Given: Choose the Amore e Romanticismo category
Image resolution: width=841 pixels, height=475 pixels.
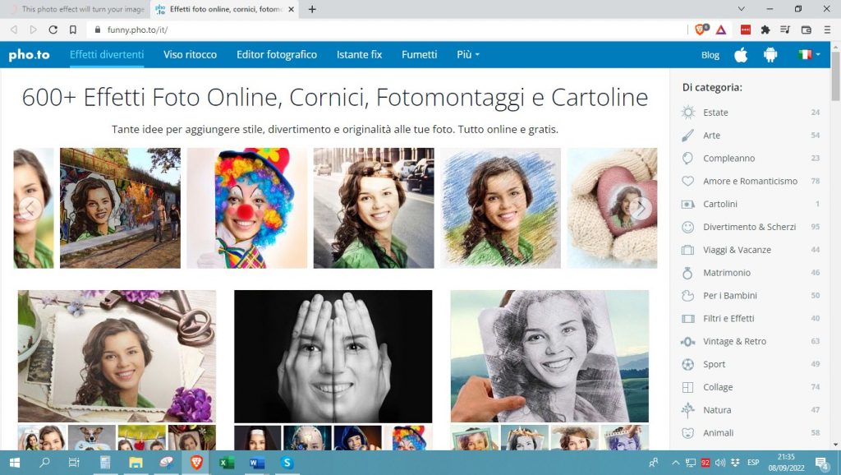Looking at the screenshot, I should 750,181.
